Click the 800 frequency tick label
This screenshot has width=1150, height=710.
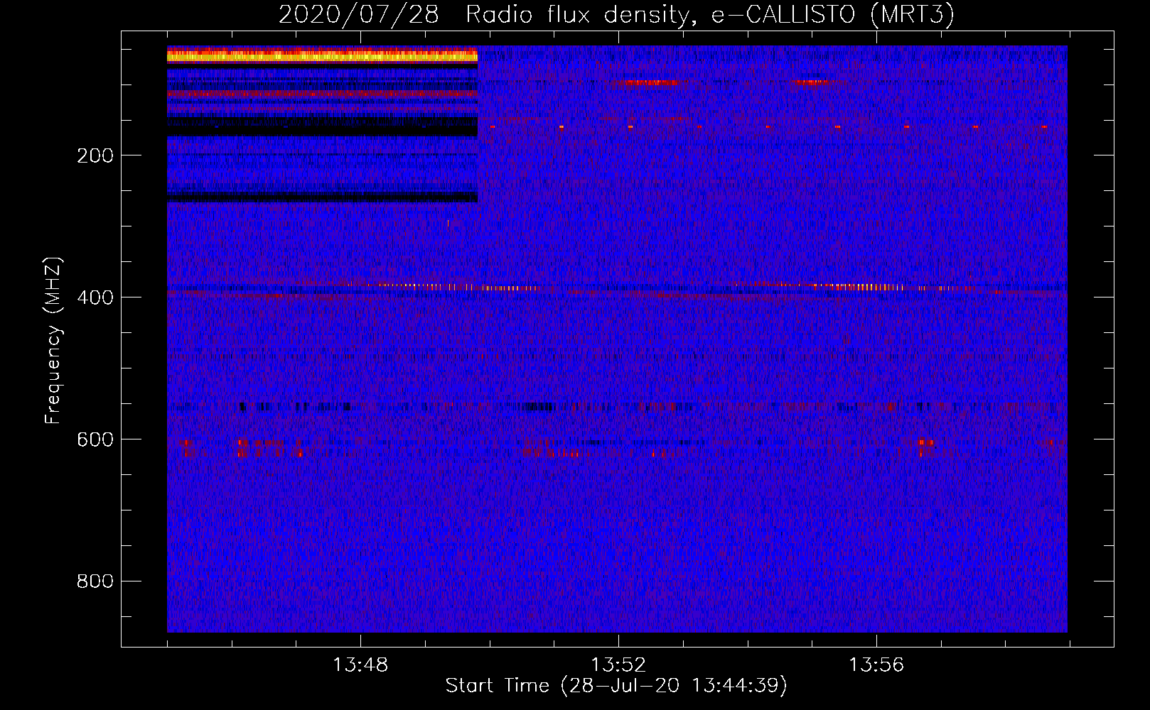(x=95, y=581)
